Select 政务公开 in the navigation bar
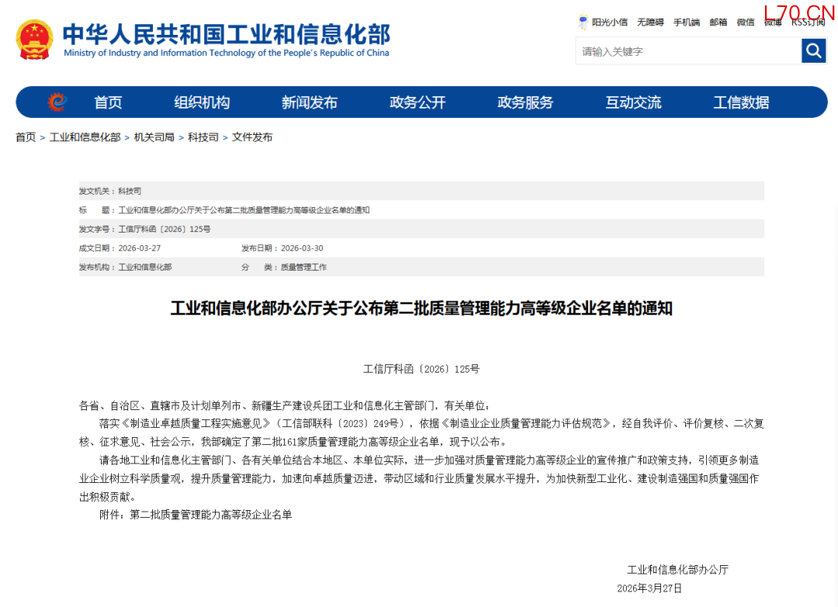This screenshot has height=607, width=838. tap(417, 102)
